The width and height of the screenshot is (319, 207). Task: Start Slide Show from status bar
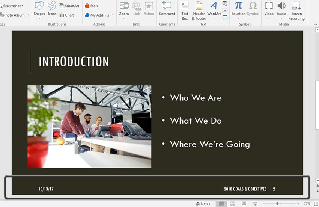coord(255,204)
